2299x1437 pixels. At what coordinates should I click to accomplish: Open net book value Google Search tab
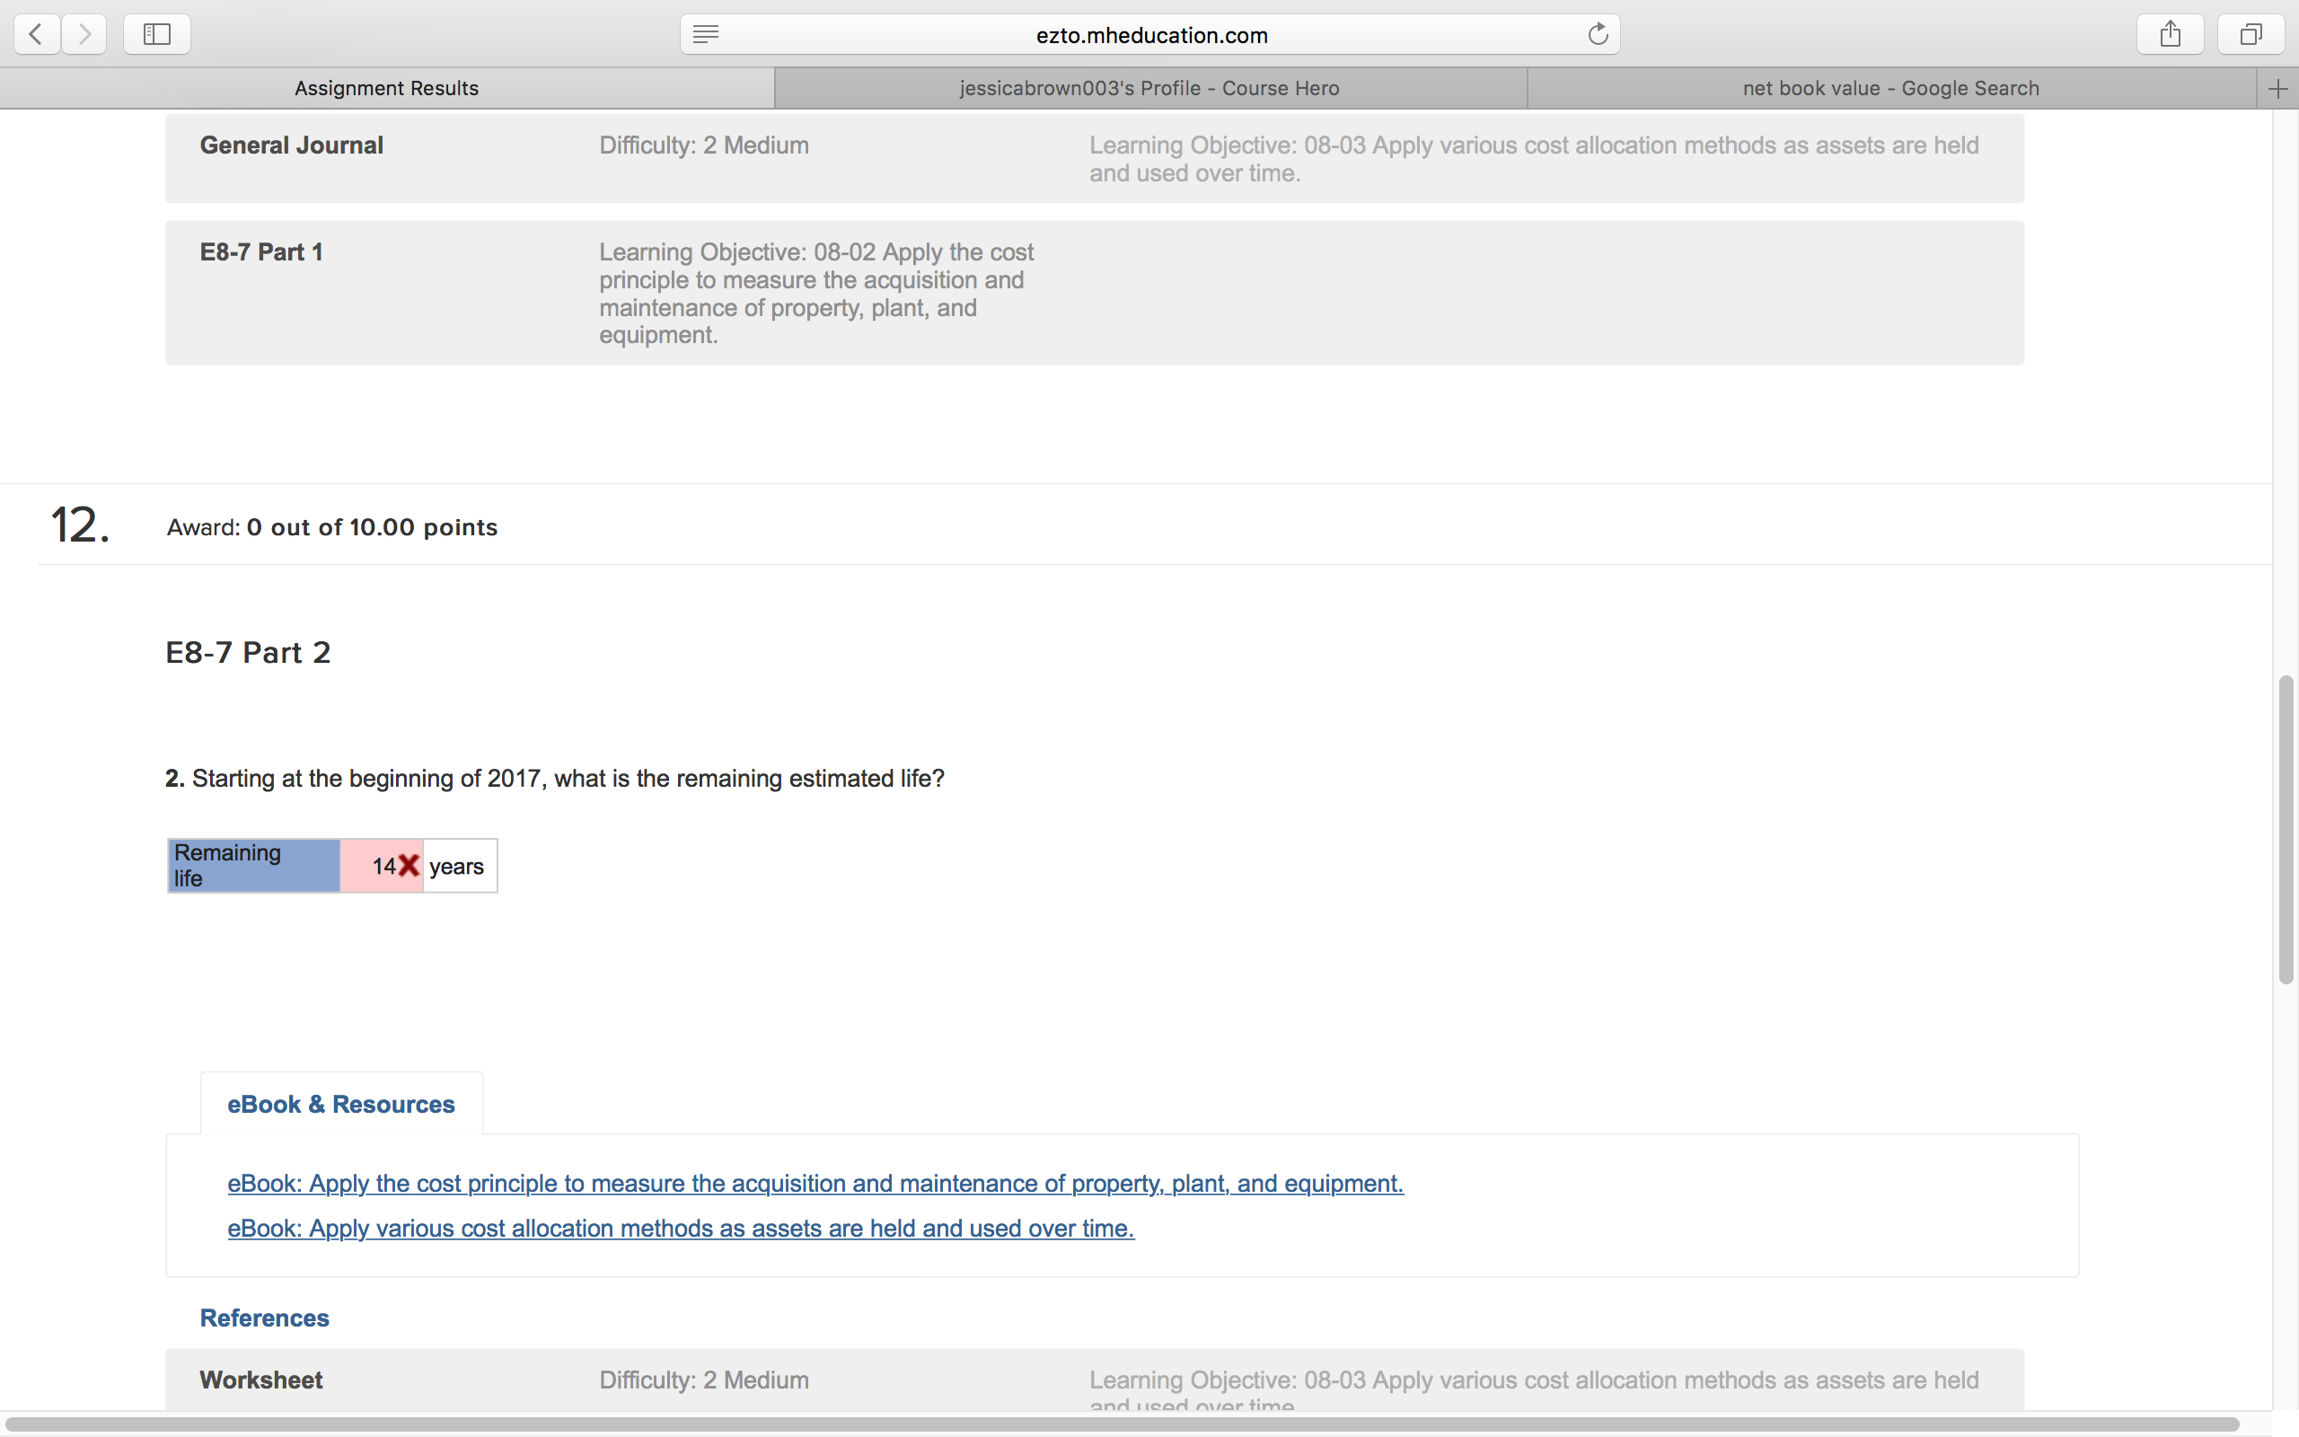tap(1890, 88)
